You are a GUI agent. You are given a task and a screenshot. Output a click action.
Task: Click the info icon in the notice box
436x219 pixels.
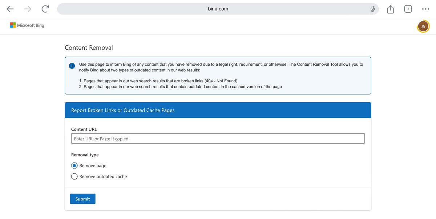(72, 66)
